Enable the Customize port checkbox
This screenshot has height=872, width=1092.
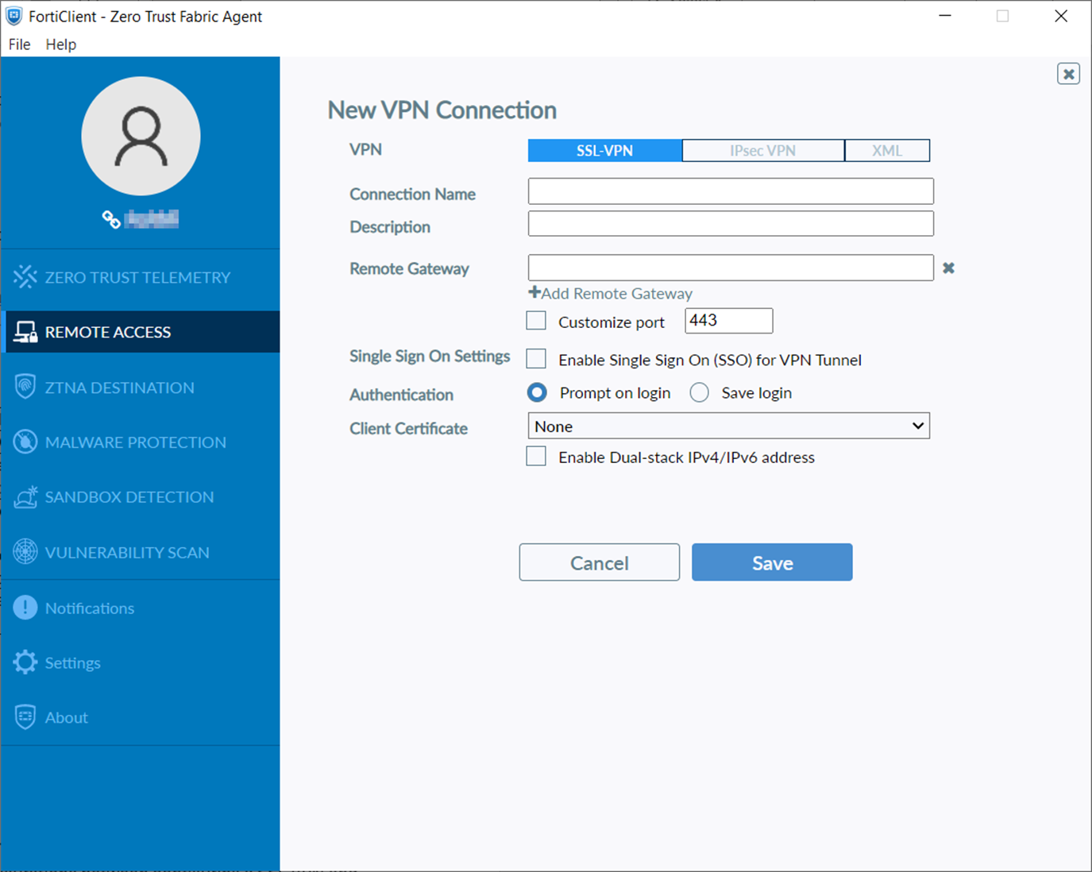point(536,320)
